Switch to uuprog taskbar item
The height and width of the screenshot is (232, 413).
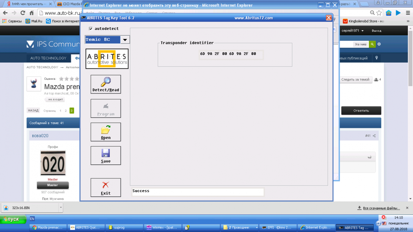click(x=124, y=228)
